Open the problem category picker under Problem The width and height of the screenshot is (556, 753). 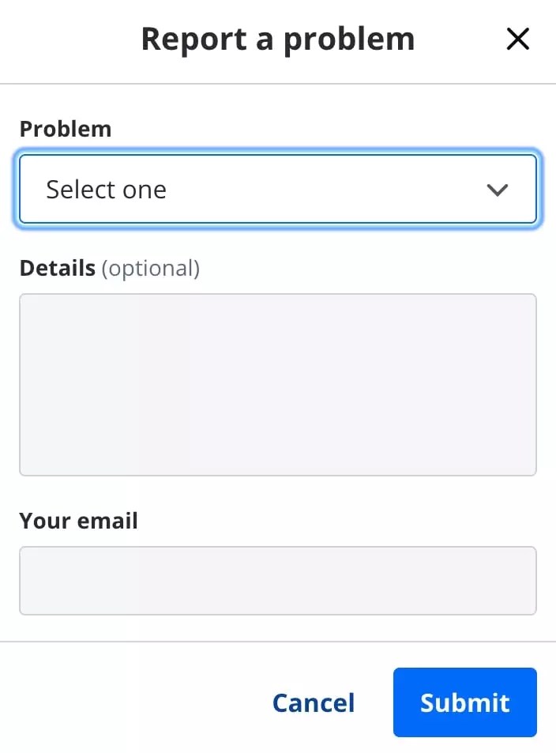[278, 190]
